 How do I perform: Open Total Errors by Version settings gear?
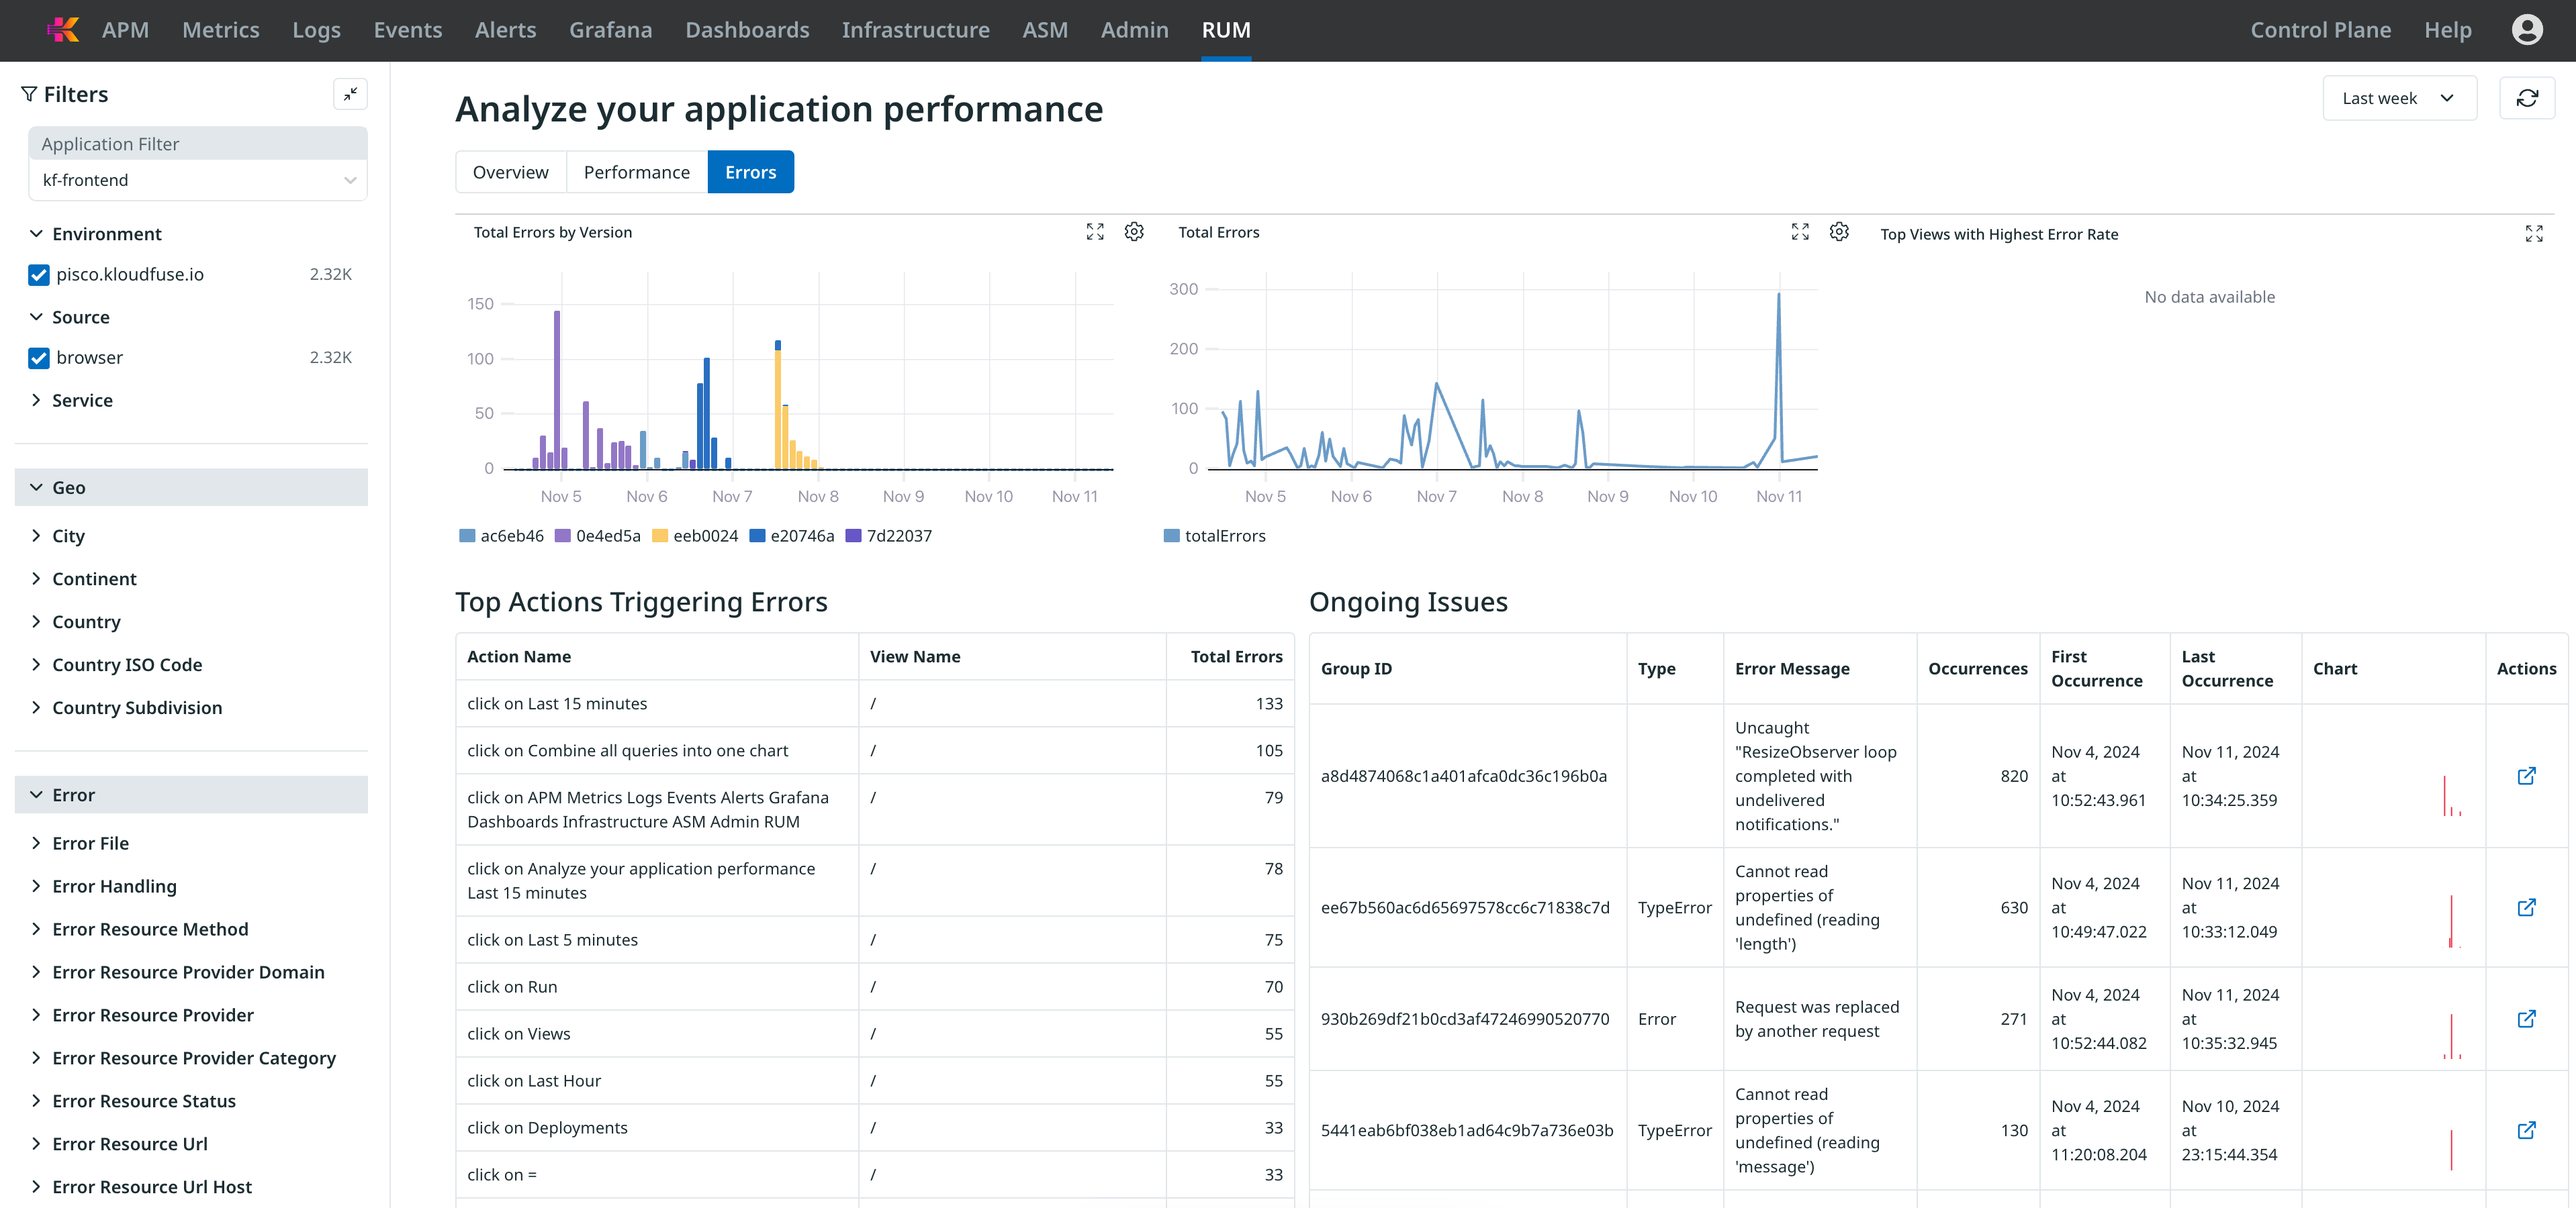tap(1134, 232)
